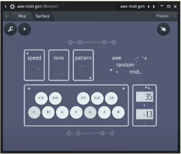Click the 'awe' text above 'random'

click(116, 58)
